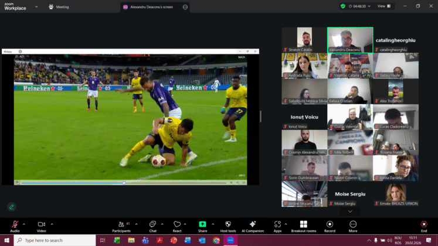Open options for Alexandru Deaconu's screen share

click(185, 6)
